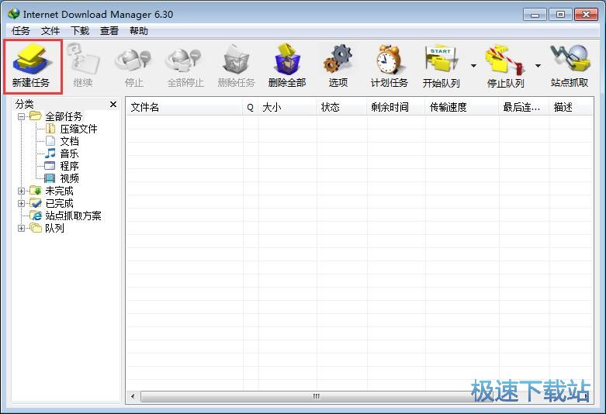This screenshot has width=606, height=414.
Task: Maximize the Internet Download Manager window
Action: click(x=560, y=15)
